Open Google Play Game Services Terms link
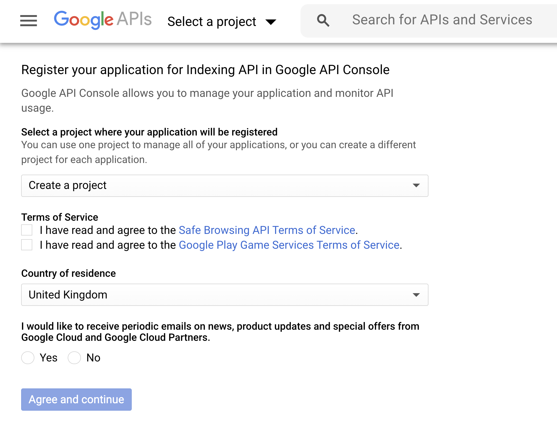Viewport: 557px width, 426px height. pos(289,245)
